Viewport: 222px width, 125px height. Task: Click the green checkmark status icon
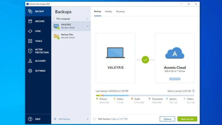pos(145,60)
